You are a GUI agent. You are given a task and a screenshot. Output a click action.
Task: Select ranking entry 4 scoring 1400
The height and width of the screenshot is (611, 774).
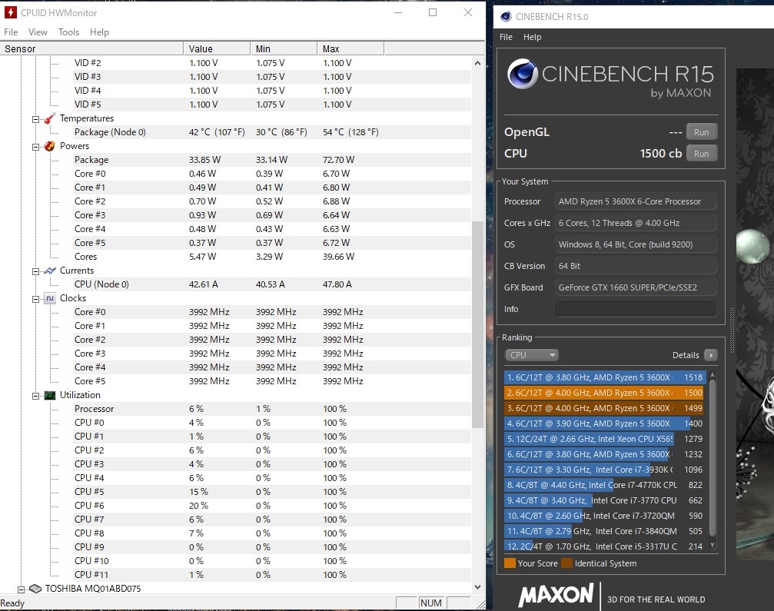(x=605, y=423)
